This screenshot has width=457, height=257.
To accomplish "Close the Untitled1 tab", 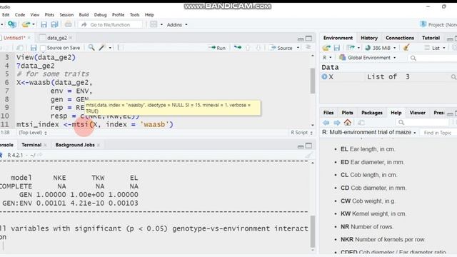I will pos(29,38).
